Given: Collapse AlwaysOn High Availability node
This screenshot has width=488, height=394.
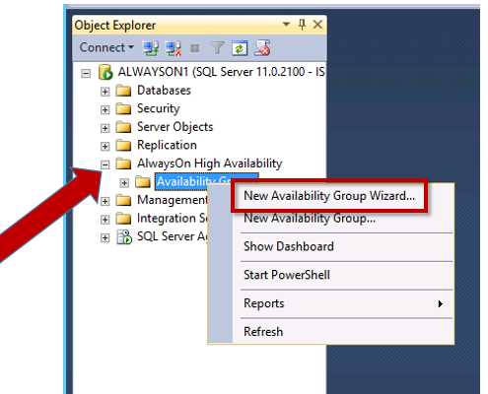Looking at the screenshot, I should 105,164.
